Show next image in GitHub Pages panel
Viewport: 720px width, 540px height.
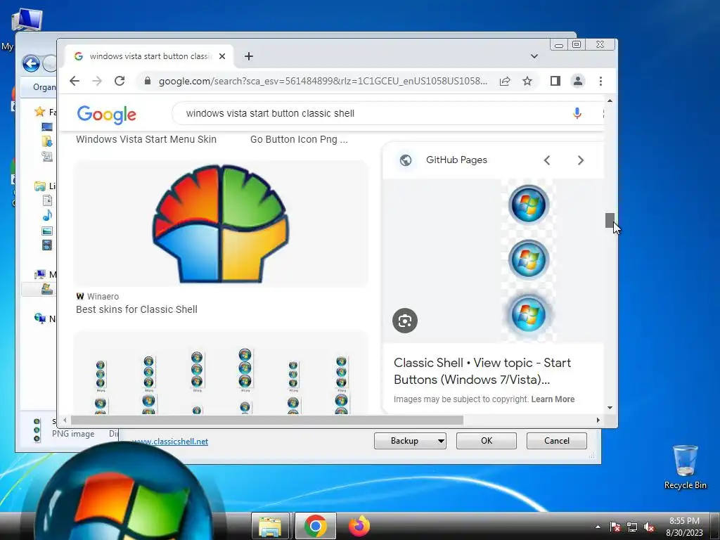(x=581, y=160)
